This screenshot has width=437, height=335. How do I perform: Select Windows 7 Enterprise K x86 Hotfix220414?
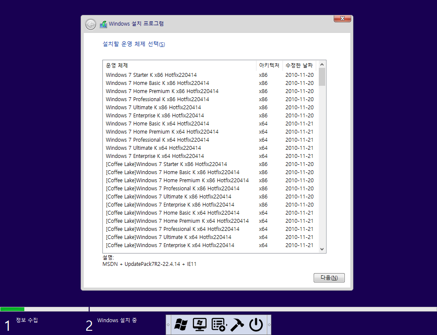click(x=210, y=115)
